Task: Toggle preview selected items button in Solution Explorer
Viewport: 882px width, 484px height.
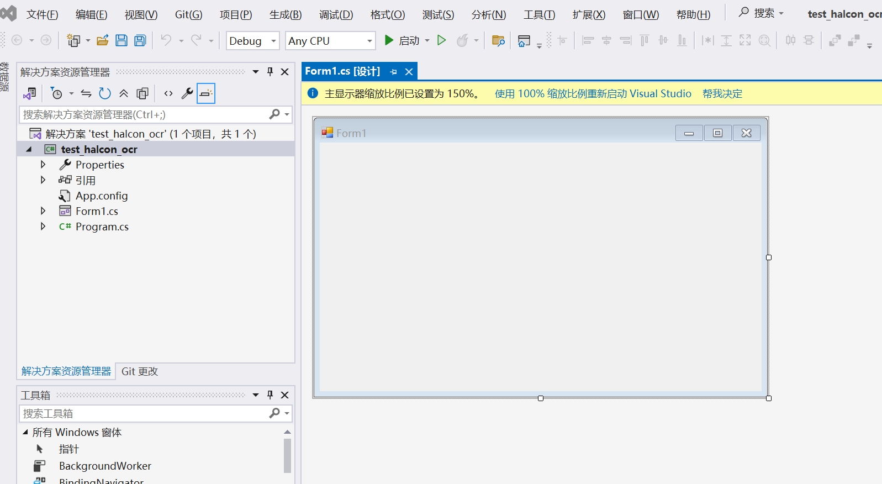Action: pos(206,93)
